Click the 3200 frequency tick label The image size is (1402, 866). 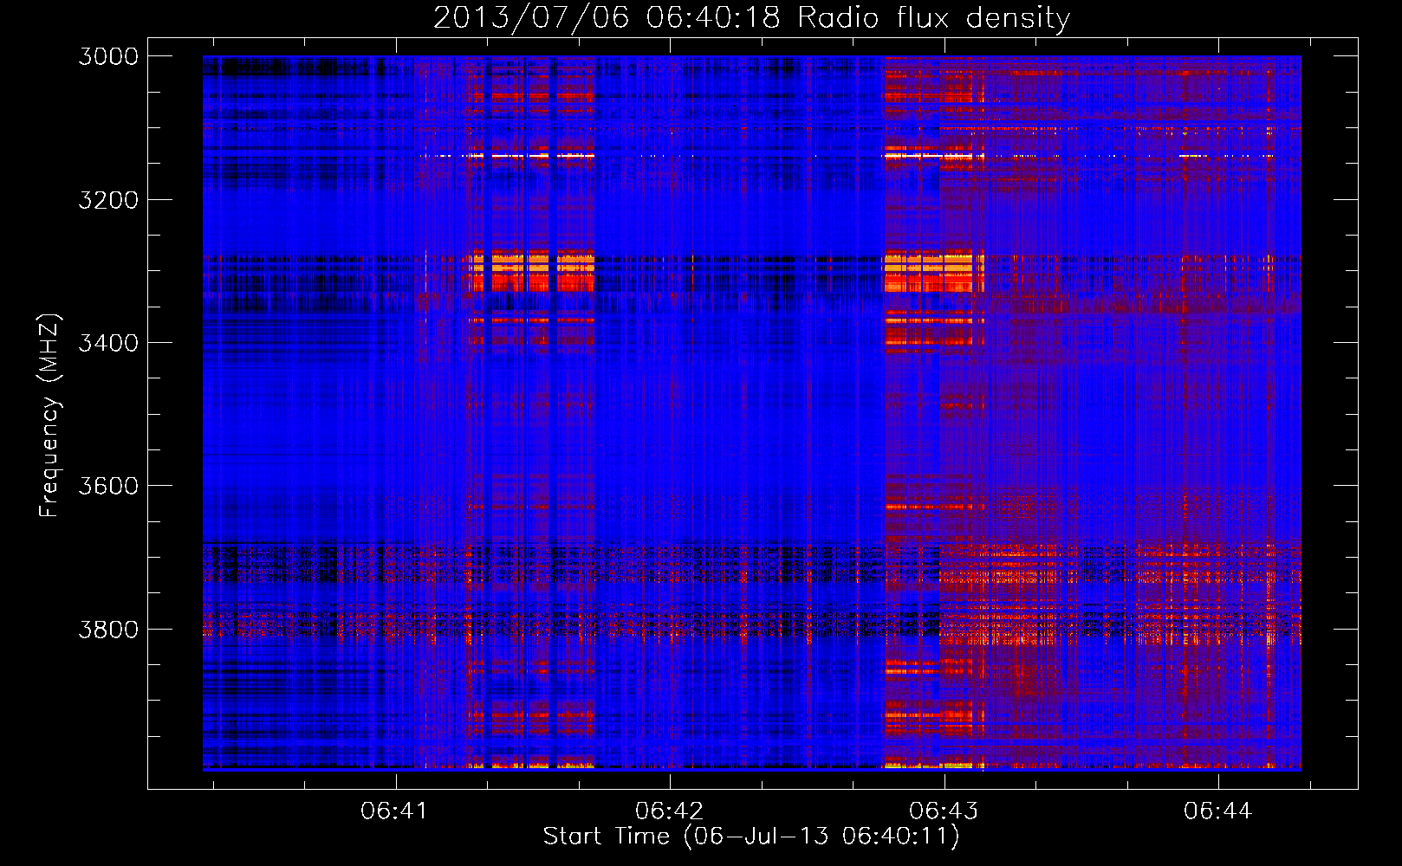coord(108,200)
